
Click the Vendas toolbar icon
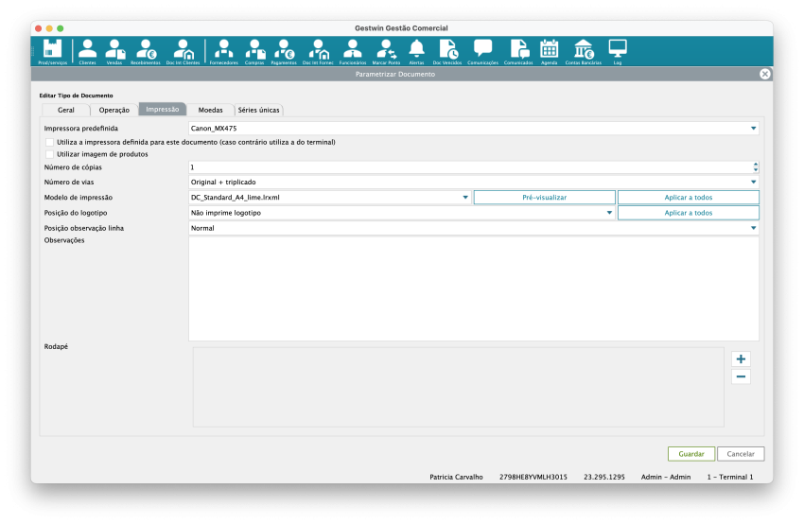click(x=114, y=50)
